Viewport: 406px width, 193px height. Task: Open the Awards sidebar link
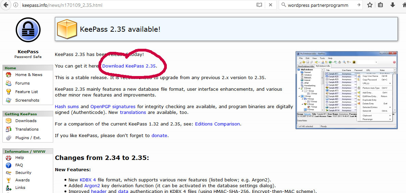tap(23, 180)
